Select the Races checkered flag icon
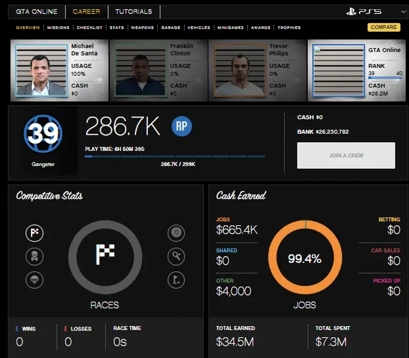Image resolution: width=409 pixels, height=358 pixels. click(34, 233)
